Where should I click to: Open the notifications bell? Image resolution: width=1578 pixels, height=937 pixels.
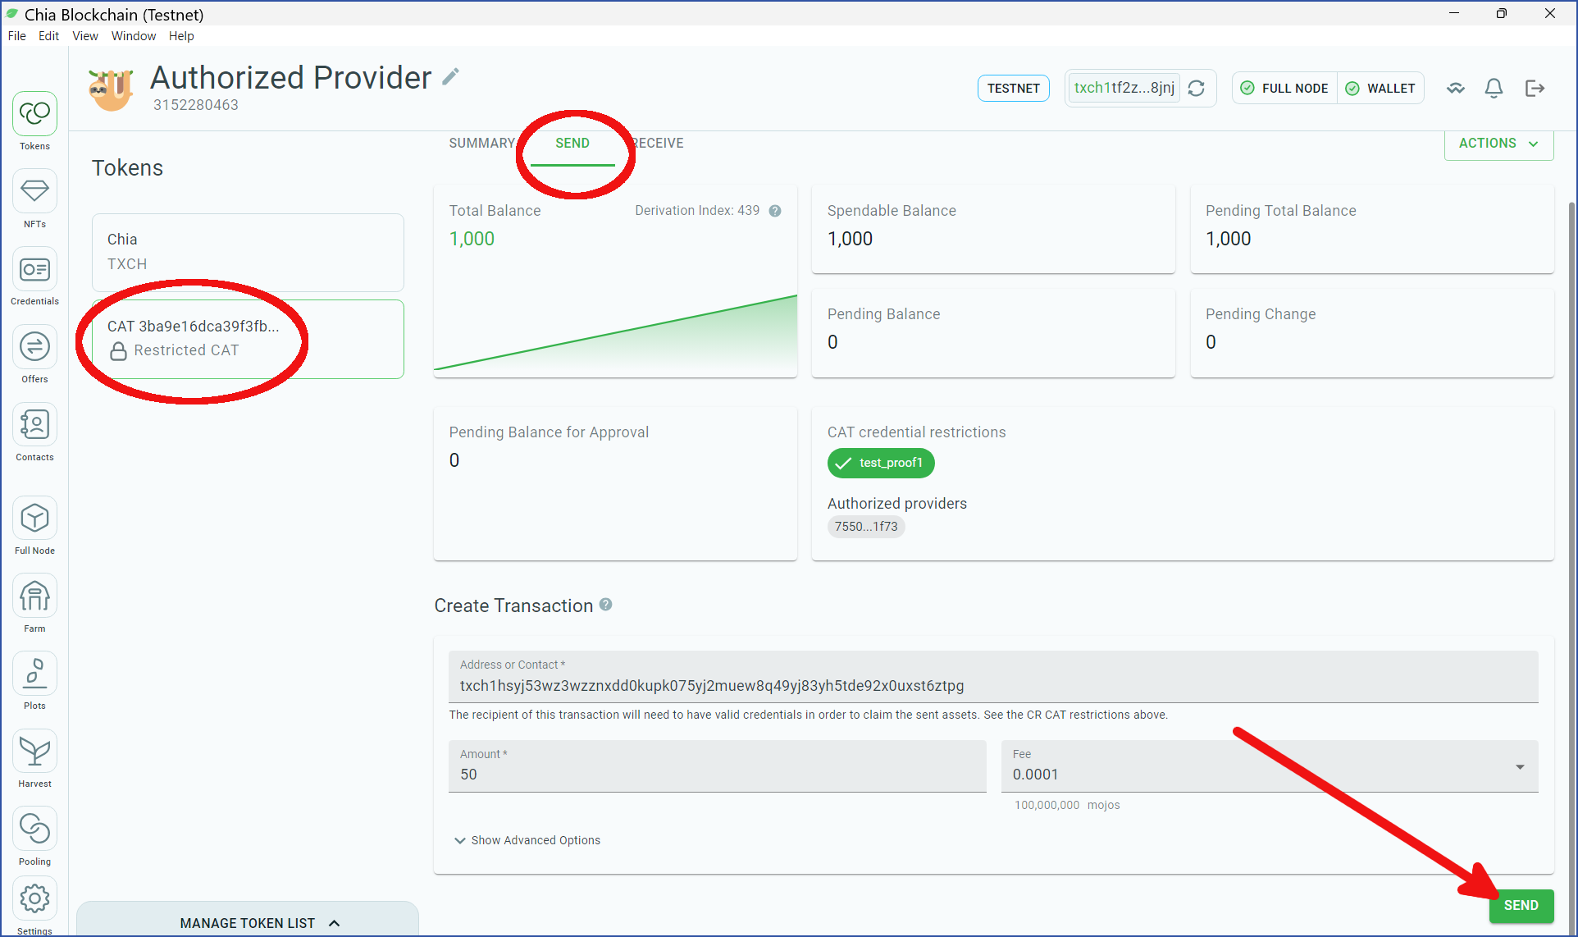tap(1494, 88)
